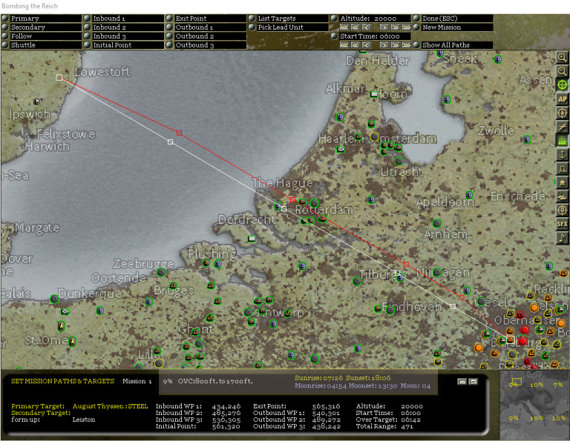The width and height of the screenshot is (570, 441).
Task: Select the Outbound 1 waypoint option
Action: [x=206, y=27]
